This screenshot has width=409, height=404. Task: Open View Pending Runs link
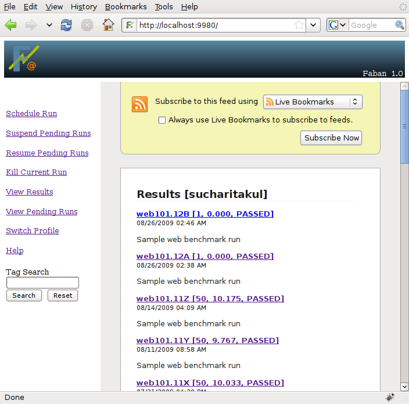tap(42, 211)
